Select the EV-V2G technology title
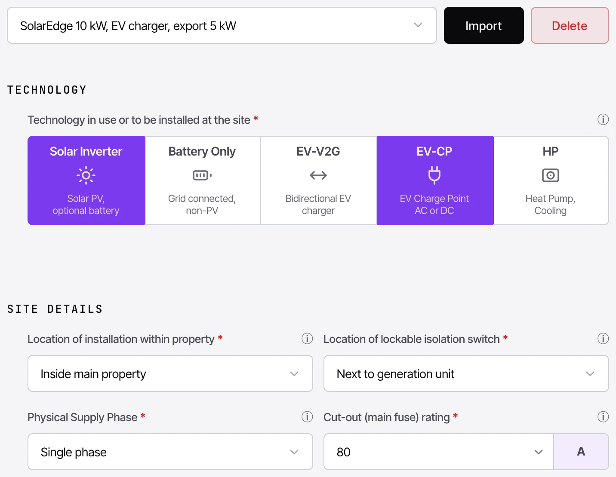Viewport: 616px width, 477px height. [x=318, y=151]
